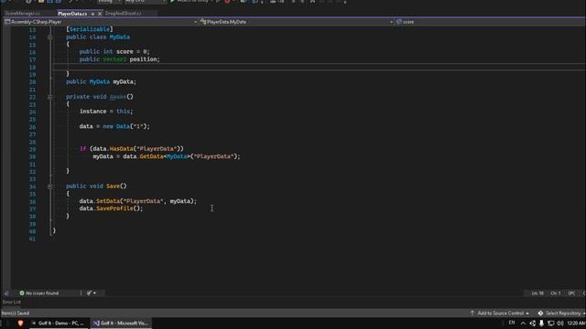Screen dimensions: 586x329
Task: Close the PlayerData.cs tab
Action: 100,14
